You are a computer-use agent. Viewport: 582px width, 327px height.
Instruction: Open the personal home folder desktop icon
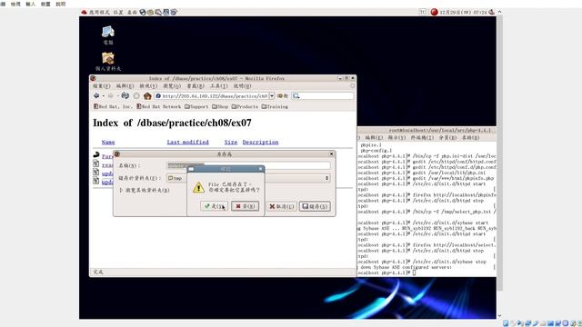click(108, 61)
